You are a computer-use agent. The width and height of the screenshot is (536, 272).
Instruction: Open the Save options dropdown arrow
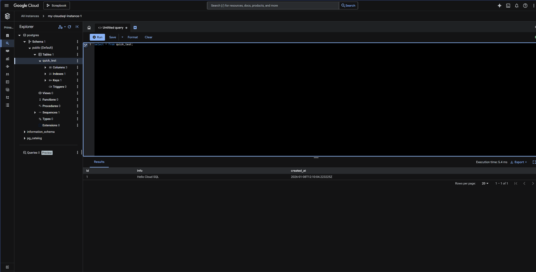122,37
